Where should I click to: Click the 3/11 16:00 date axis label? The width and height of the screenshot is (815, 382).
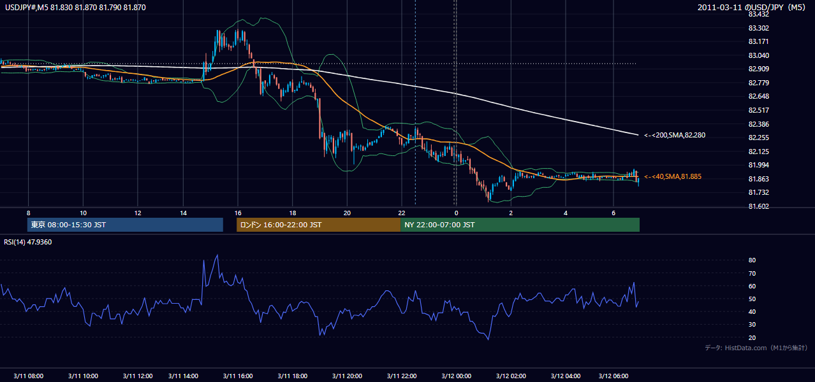[238, 376]
